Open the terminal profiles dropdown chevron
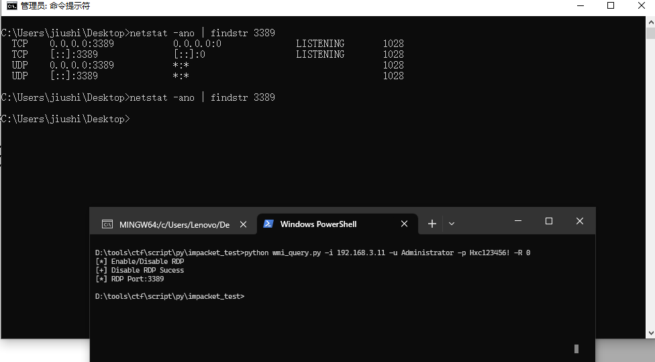This screenshot has height=362, width=655. click(452, 224)
